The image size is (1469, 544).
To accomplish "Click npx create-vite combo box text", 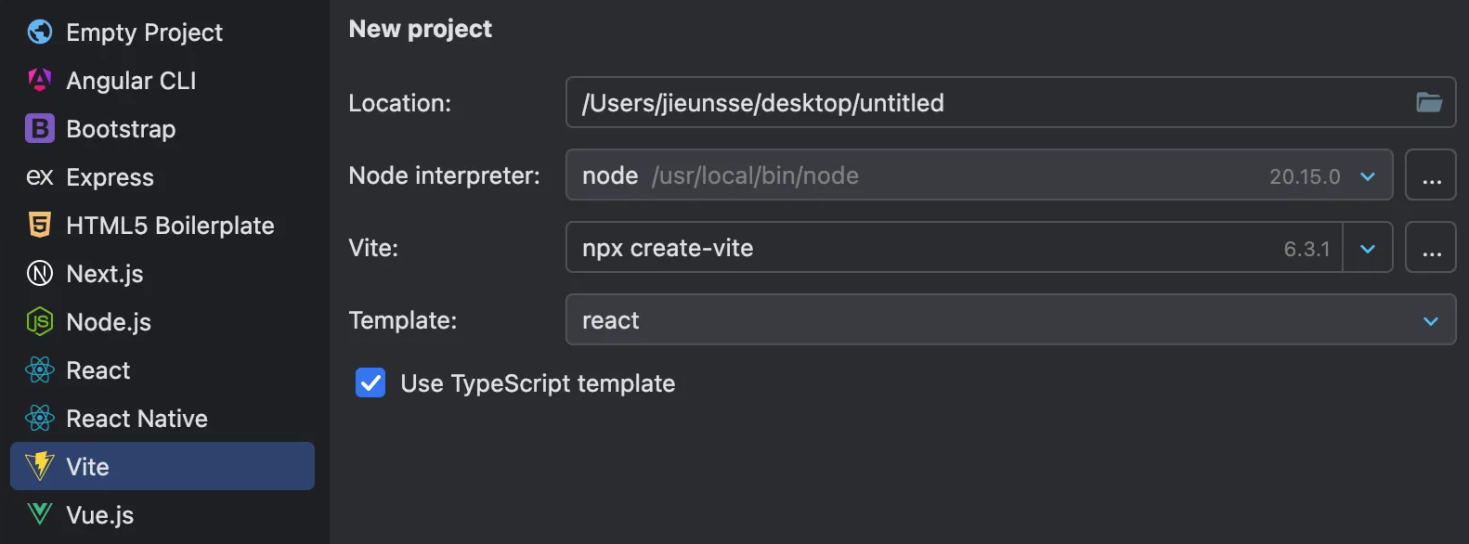I will pos(668,249).
